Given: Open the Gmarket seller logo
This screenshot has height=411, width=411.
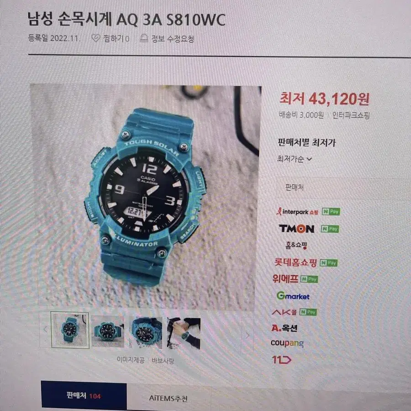Looking at the screenshot, I should tap(293, 296).
